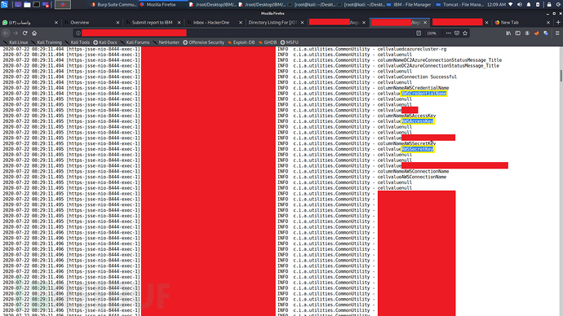
Task: Open the Library icon in toolbar
Action: coord(508,33)
